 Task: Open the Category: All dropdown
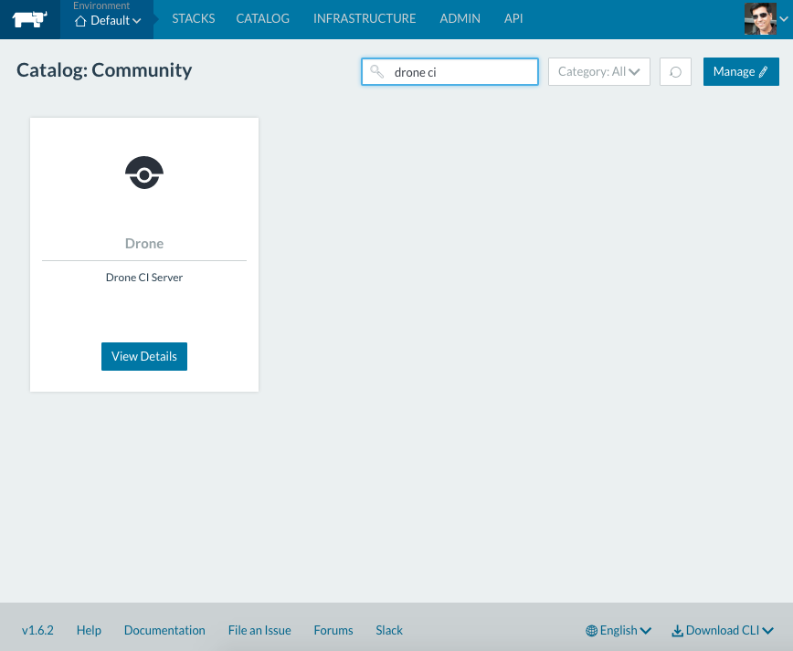598,72
